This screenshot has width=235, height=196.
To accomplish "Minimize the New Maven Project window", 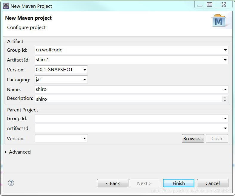I will click(200, 5).
